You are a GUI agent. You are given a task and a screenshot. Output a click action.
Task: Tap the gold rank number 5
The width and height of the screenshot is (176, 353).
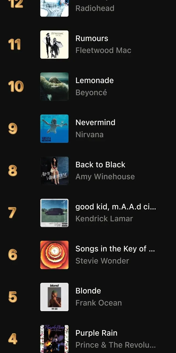click(13, 297)
